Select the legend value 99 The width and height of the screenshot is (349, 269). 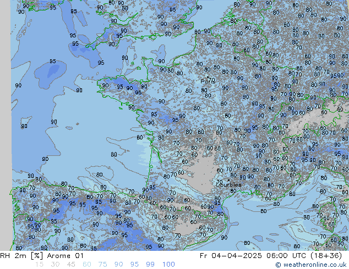150,265
